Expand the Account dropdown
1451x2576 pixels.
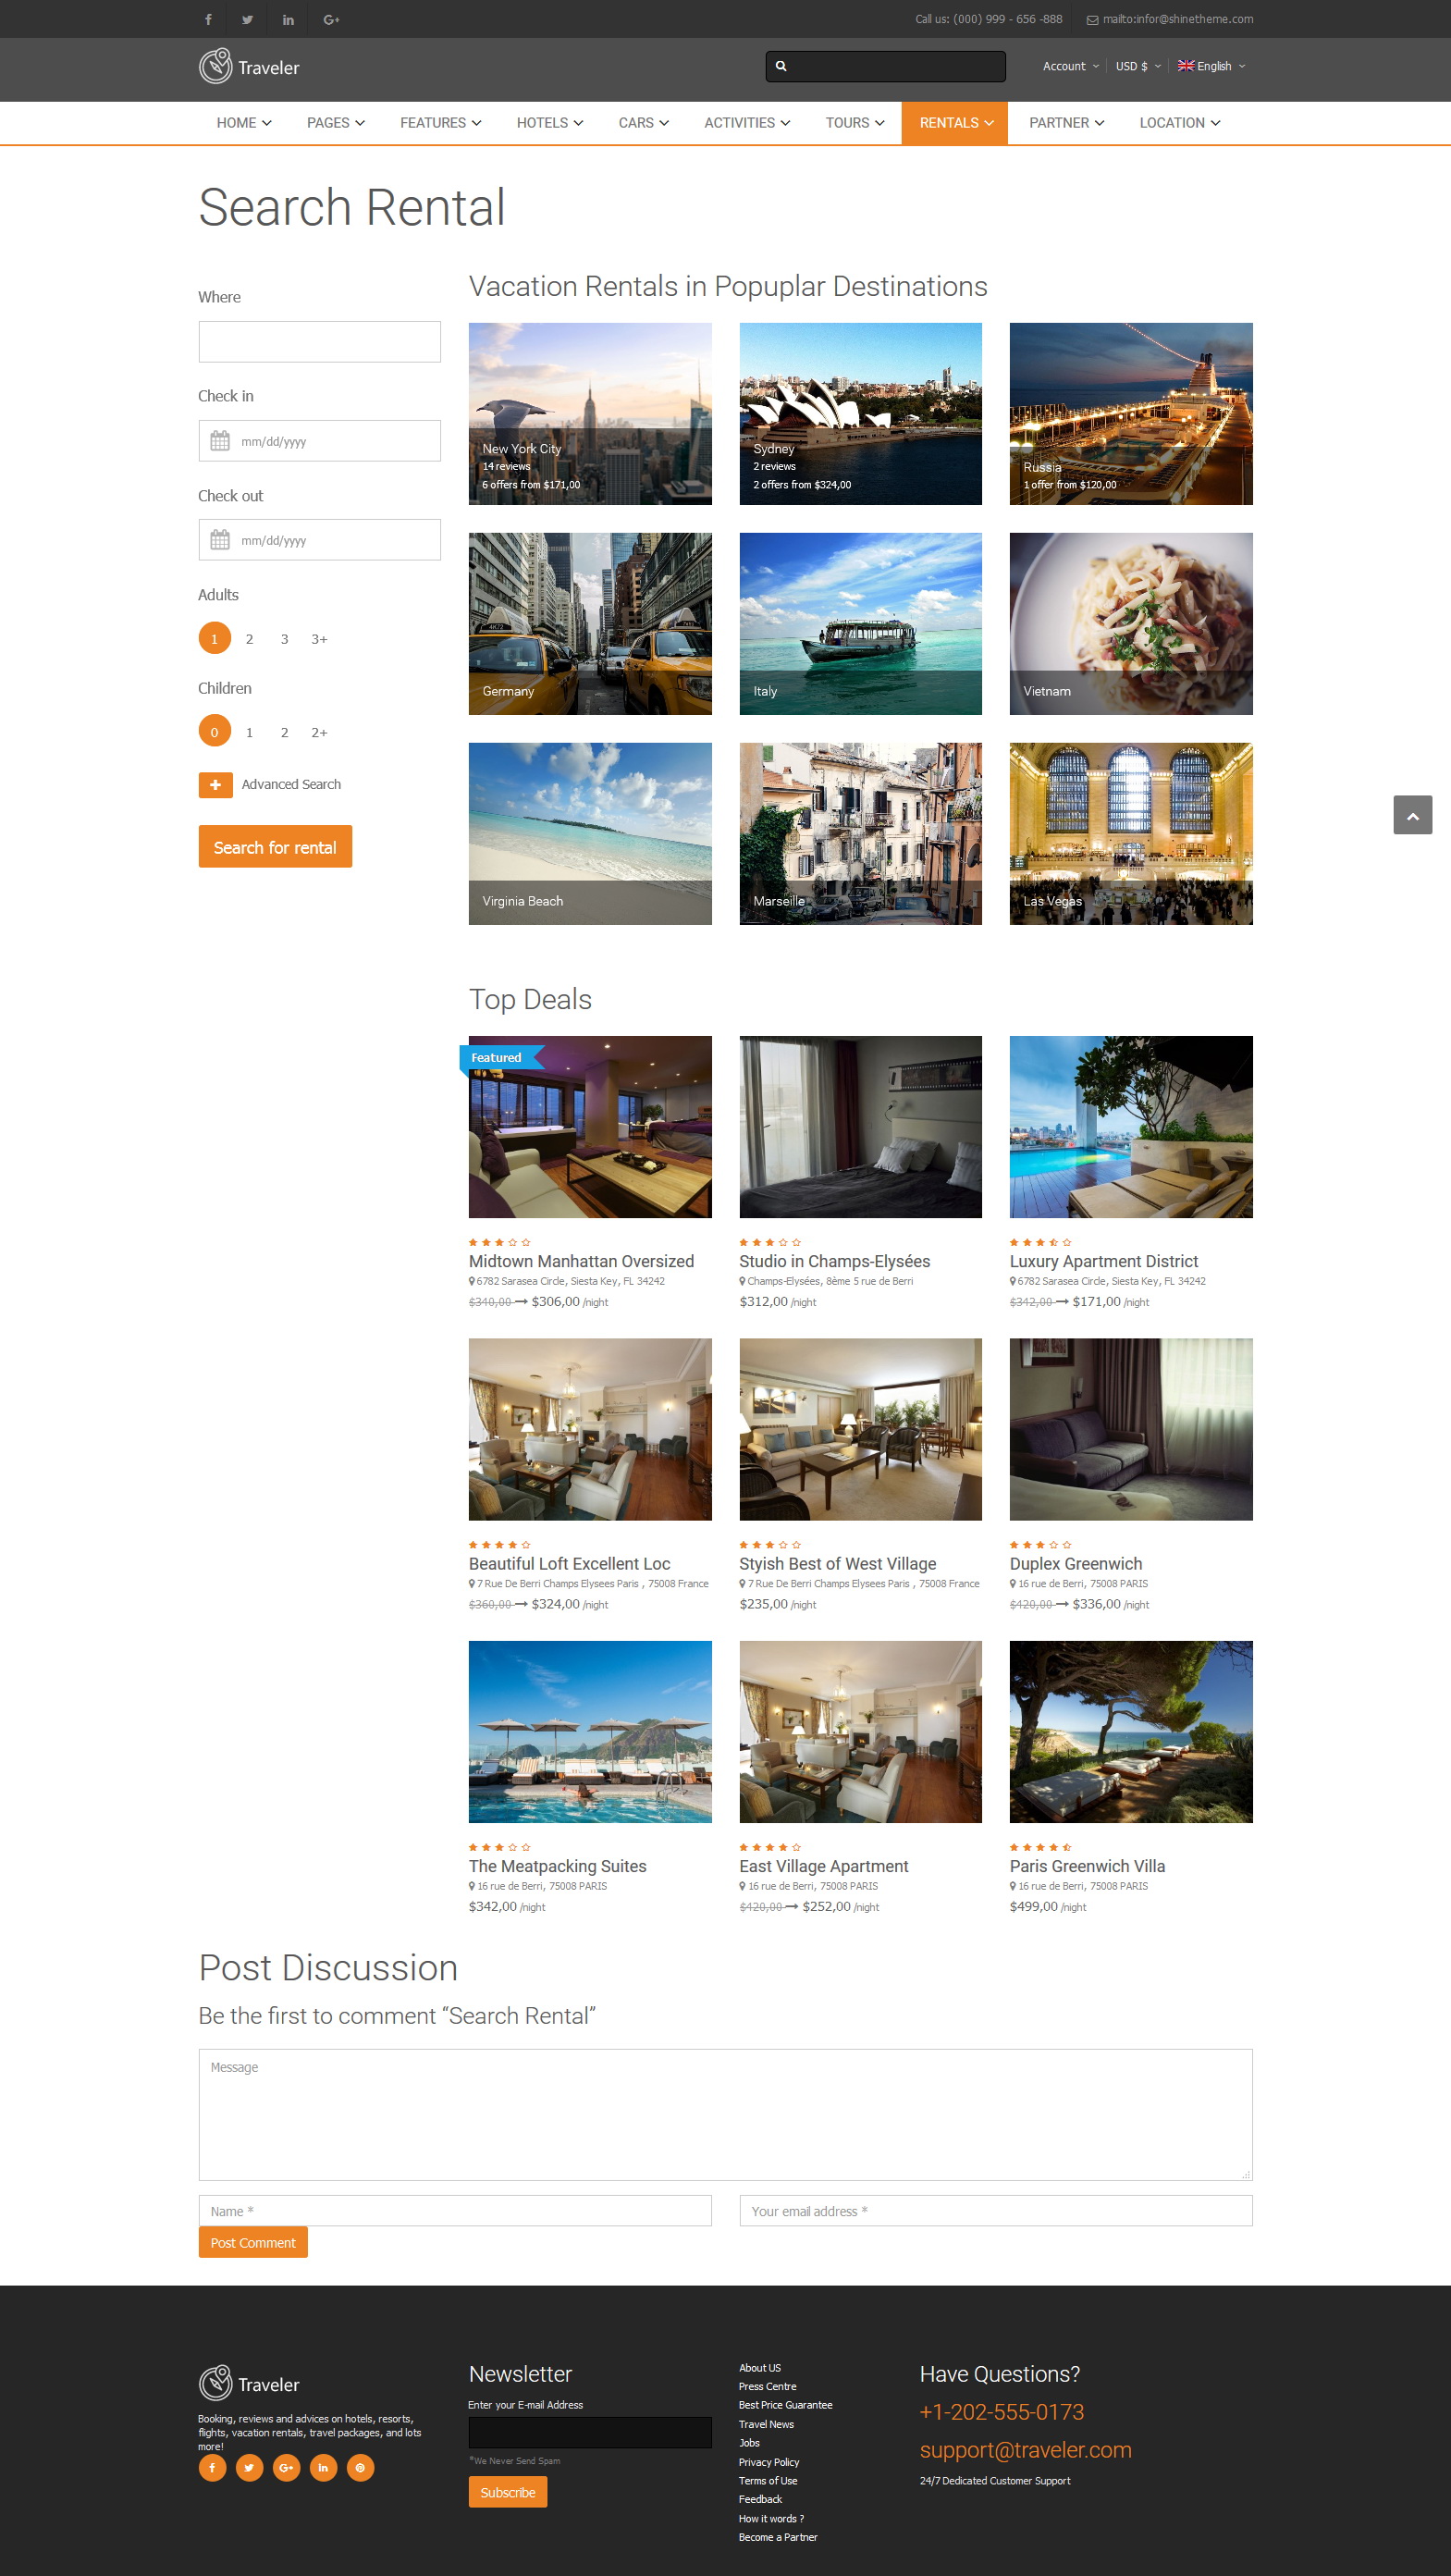tap(1070, 66)
